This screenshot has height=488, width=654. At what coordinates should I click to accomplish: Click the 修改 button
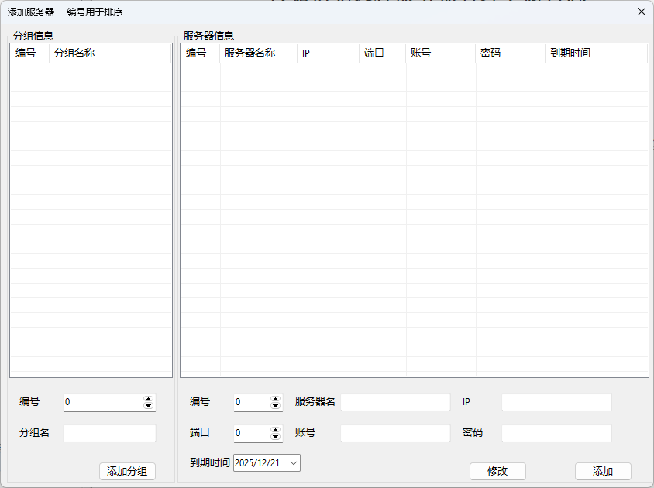[x=497, y=471]
